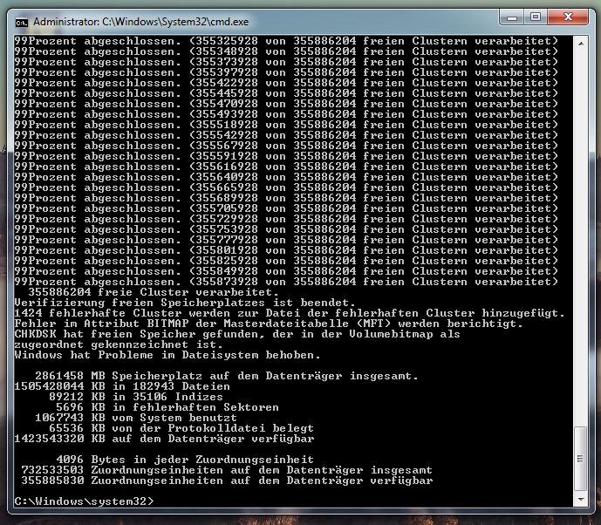Click progress line with 355729928 clusters

(286, 219)
